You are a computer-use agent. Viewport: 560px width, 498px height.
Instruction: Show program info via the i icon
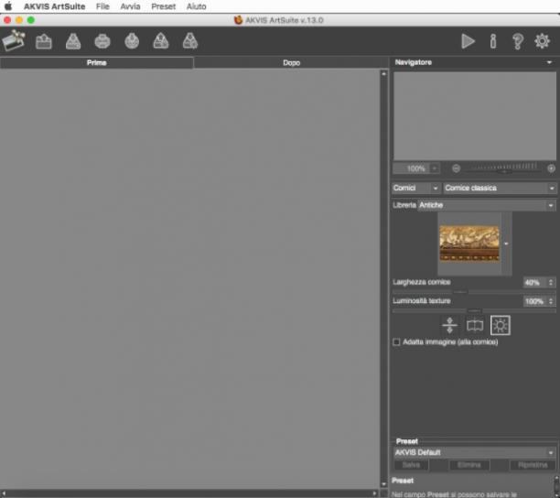493,41
